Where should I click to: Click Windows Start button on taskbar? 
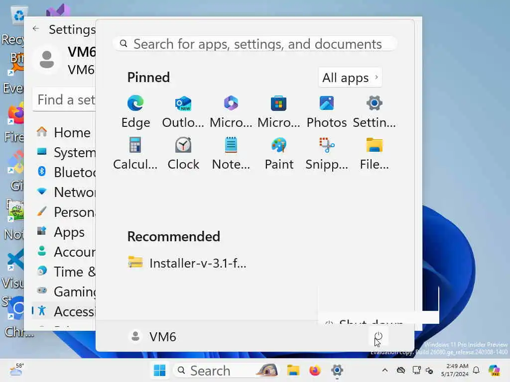159,370
